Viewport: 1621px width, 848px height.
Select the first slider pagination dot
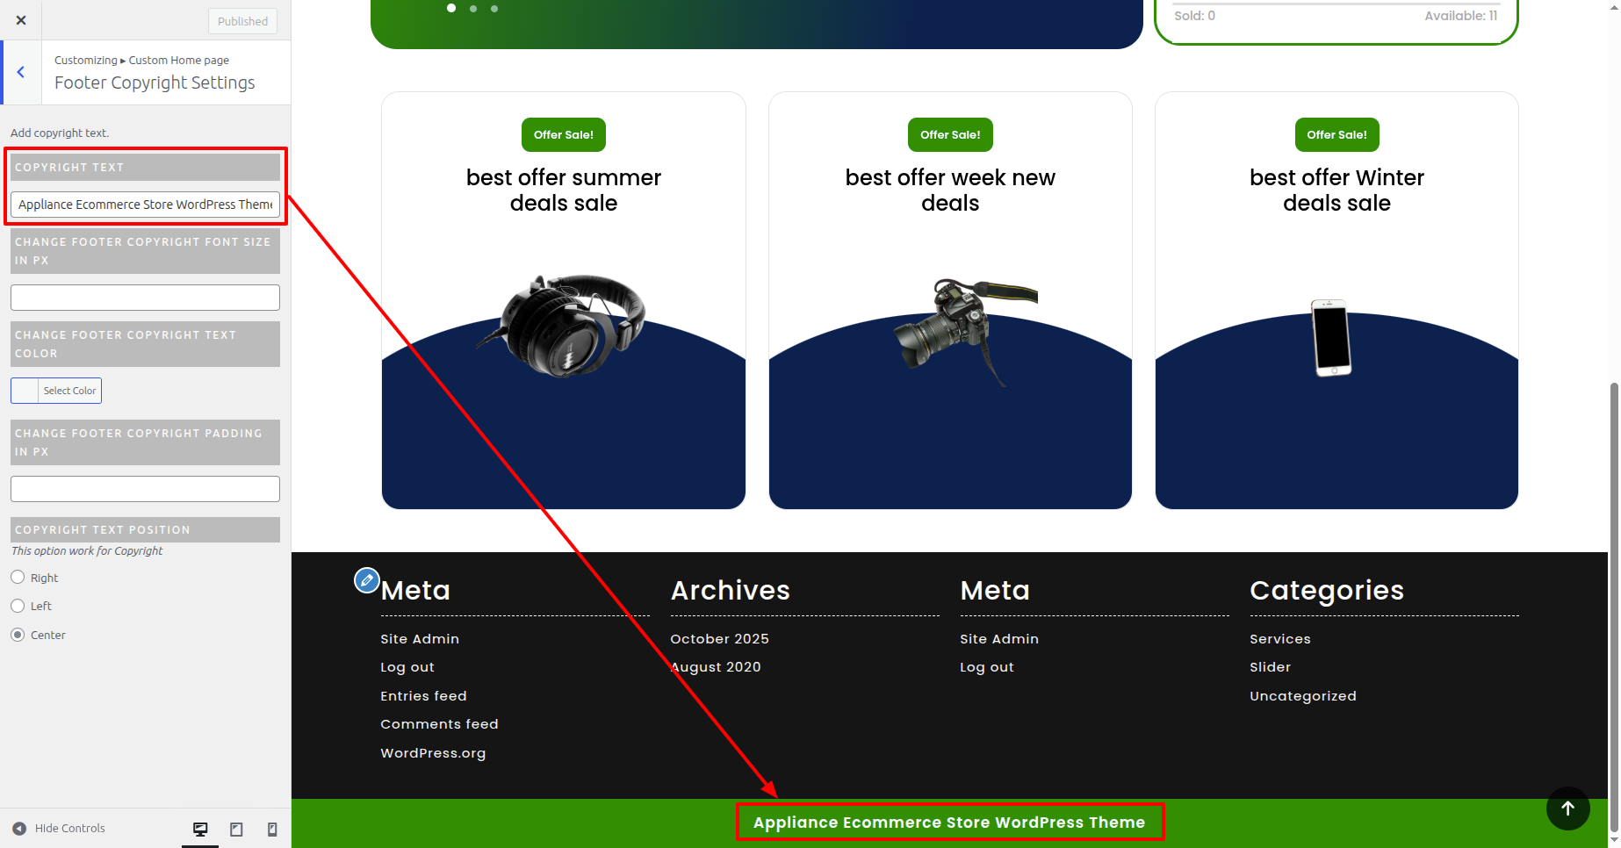451,8
